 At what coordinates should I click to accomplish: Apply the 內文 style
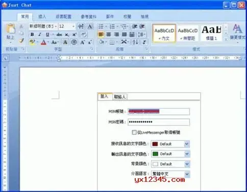[x=164, y=33]
